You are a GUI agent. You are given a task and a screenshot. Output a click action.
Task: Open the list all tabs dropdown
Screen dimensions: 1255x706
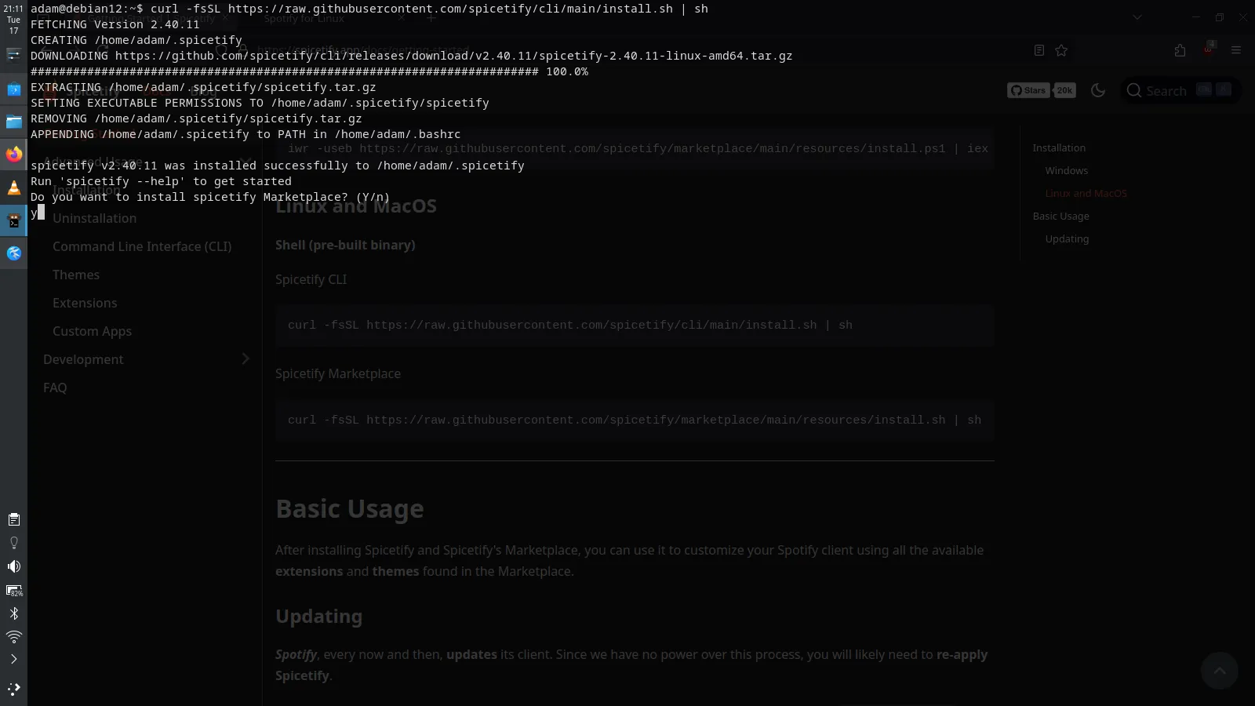click(1137, 17)
